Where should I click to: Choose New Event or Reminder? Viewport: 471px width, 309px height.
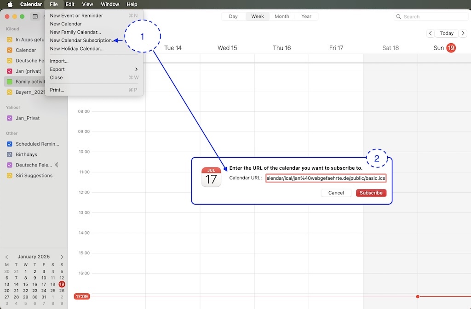(x=94, y=16)
